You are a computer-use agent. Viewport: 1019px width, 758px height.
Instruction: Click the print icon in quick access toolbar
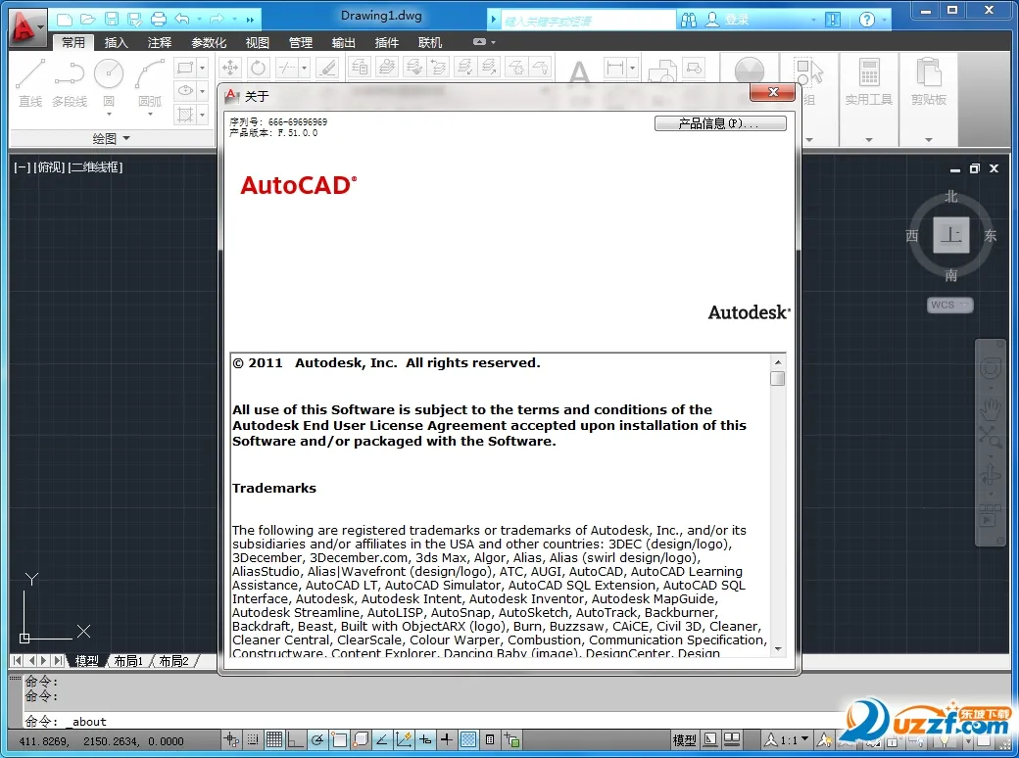coord(158,19)
